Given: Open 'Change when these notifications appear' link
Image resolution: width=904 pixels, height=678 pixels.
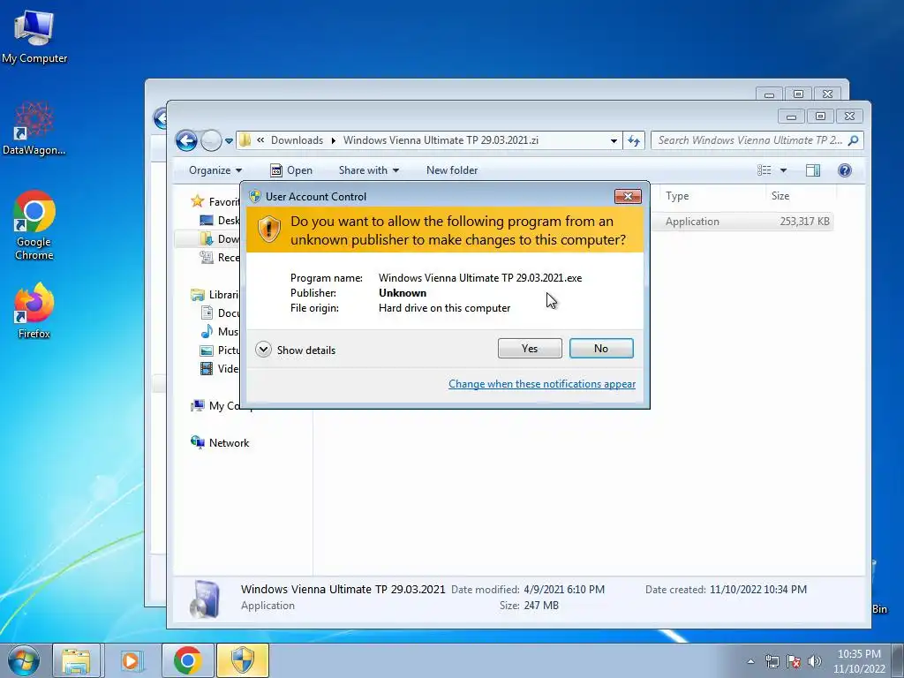Looking at the screenshot, I should pyautogui.click(x=542, y=384).
